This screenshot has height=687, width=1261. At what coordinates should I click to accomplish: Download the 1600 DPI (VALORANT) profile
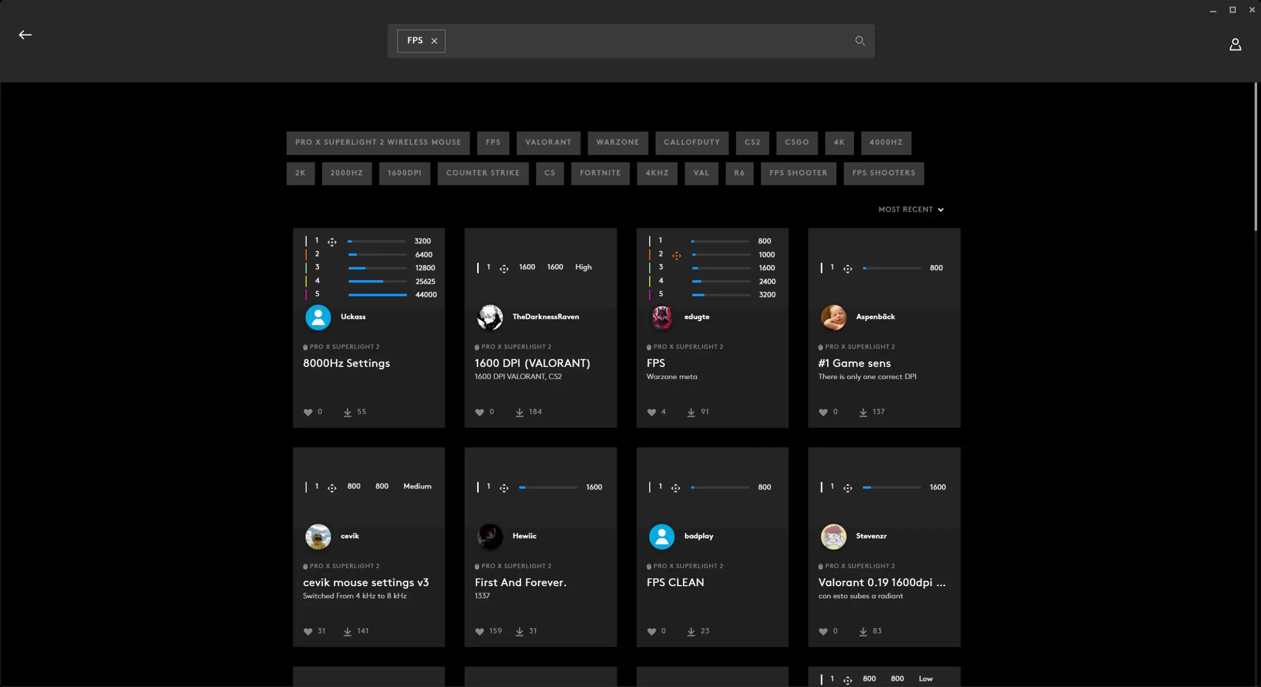click(x=520, y=412)
